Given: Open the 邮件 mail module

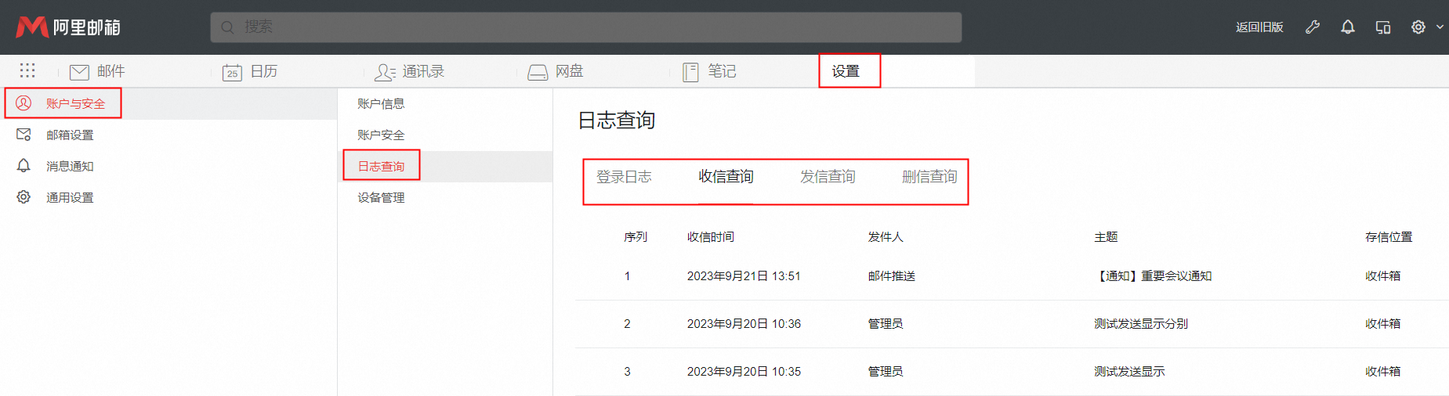Looking at the screenshot, I should tap(97, 72).
